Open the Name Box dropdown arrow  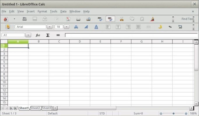click(28, 35)
